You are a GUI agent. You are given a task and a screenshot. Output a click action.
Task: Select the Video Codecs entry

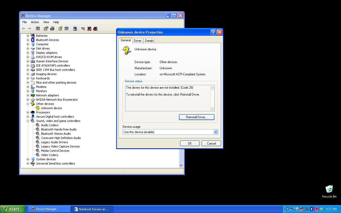(x=50, y=155)
